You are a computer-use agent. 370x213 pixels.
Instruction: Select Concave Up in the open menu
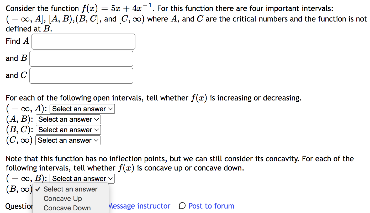click(63, 199)
